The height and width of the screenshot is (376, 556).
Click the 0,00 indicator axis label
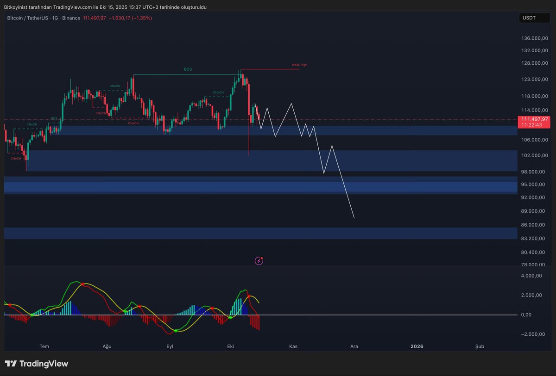(526, 315)
